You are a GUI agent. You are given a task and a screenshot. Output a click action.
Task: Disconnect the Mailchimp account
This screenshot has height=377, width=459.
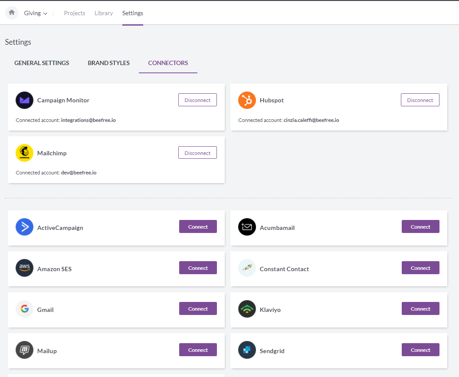point(197,153)
